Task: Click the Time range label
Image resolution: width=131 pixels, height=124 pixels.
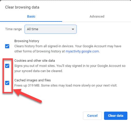Action: [13, 29]
